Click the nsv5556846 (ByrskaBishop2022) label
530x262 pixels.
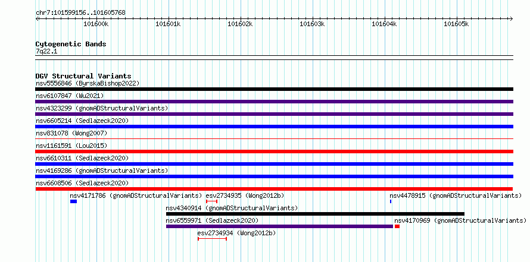[88, 83]
